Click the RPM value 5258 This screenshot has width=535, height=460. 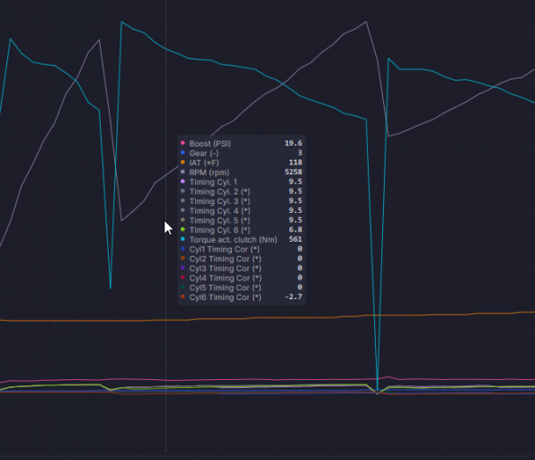pyautogui.click(x=293, y=172)
